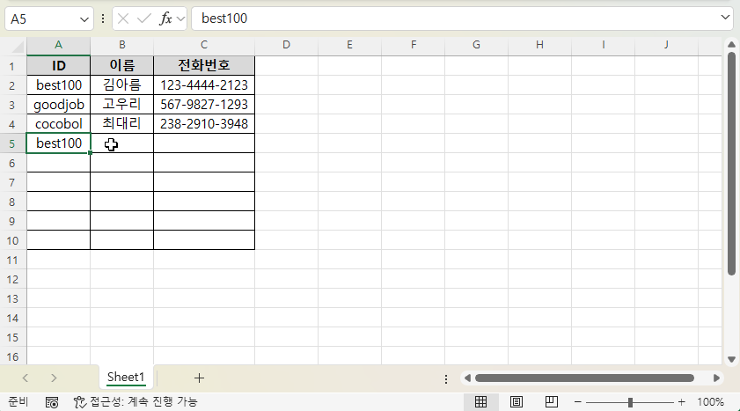The width and height of the screenshot is (740, 411).
Task: Click the sheet tab bar options dots
Action: [x=446, y=379]
